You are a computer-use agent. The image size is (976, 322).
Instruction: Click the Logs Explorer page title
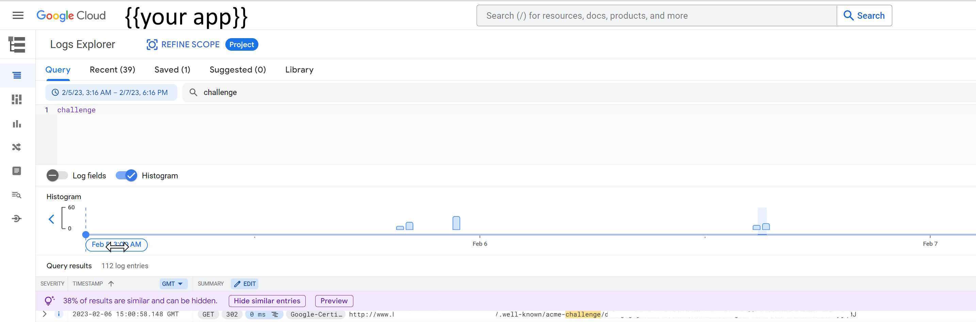click(83, 44)
